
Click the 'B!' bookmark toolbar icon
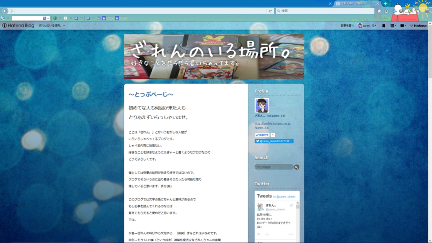[99, 18]
